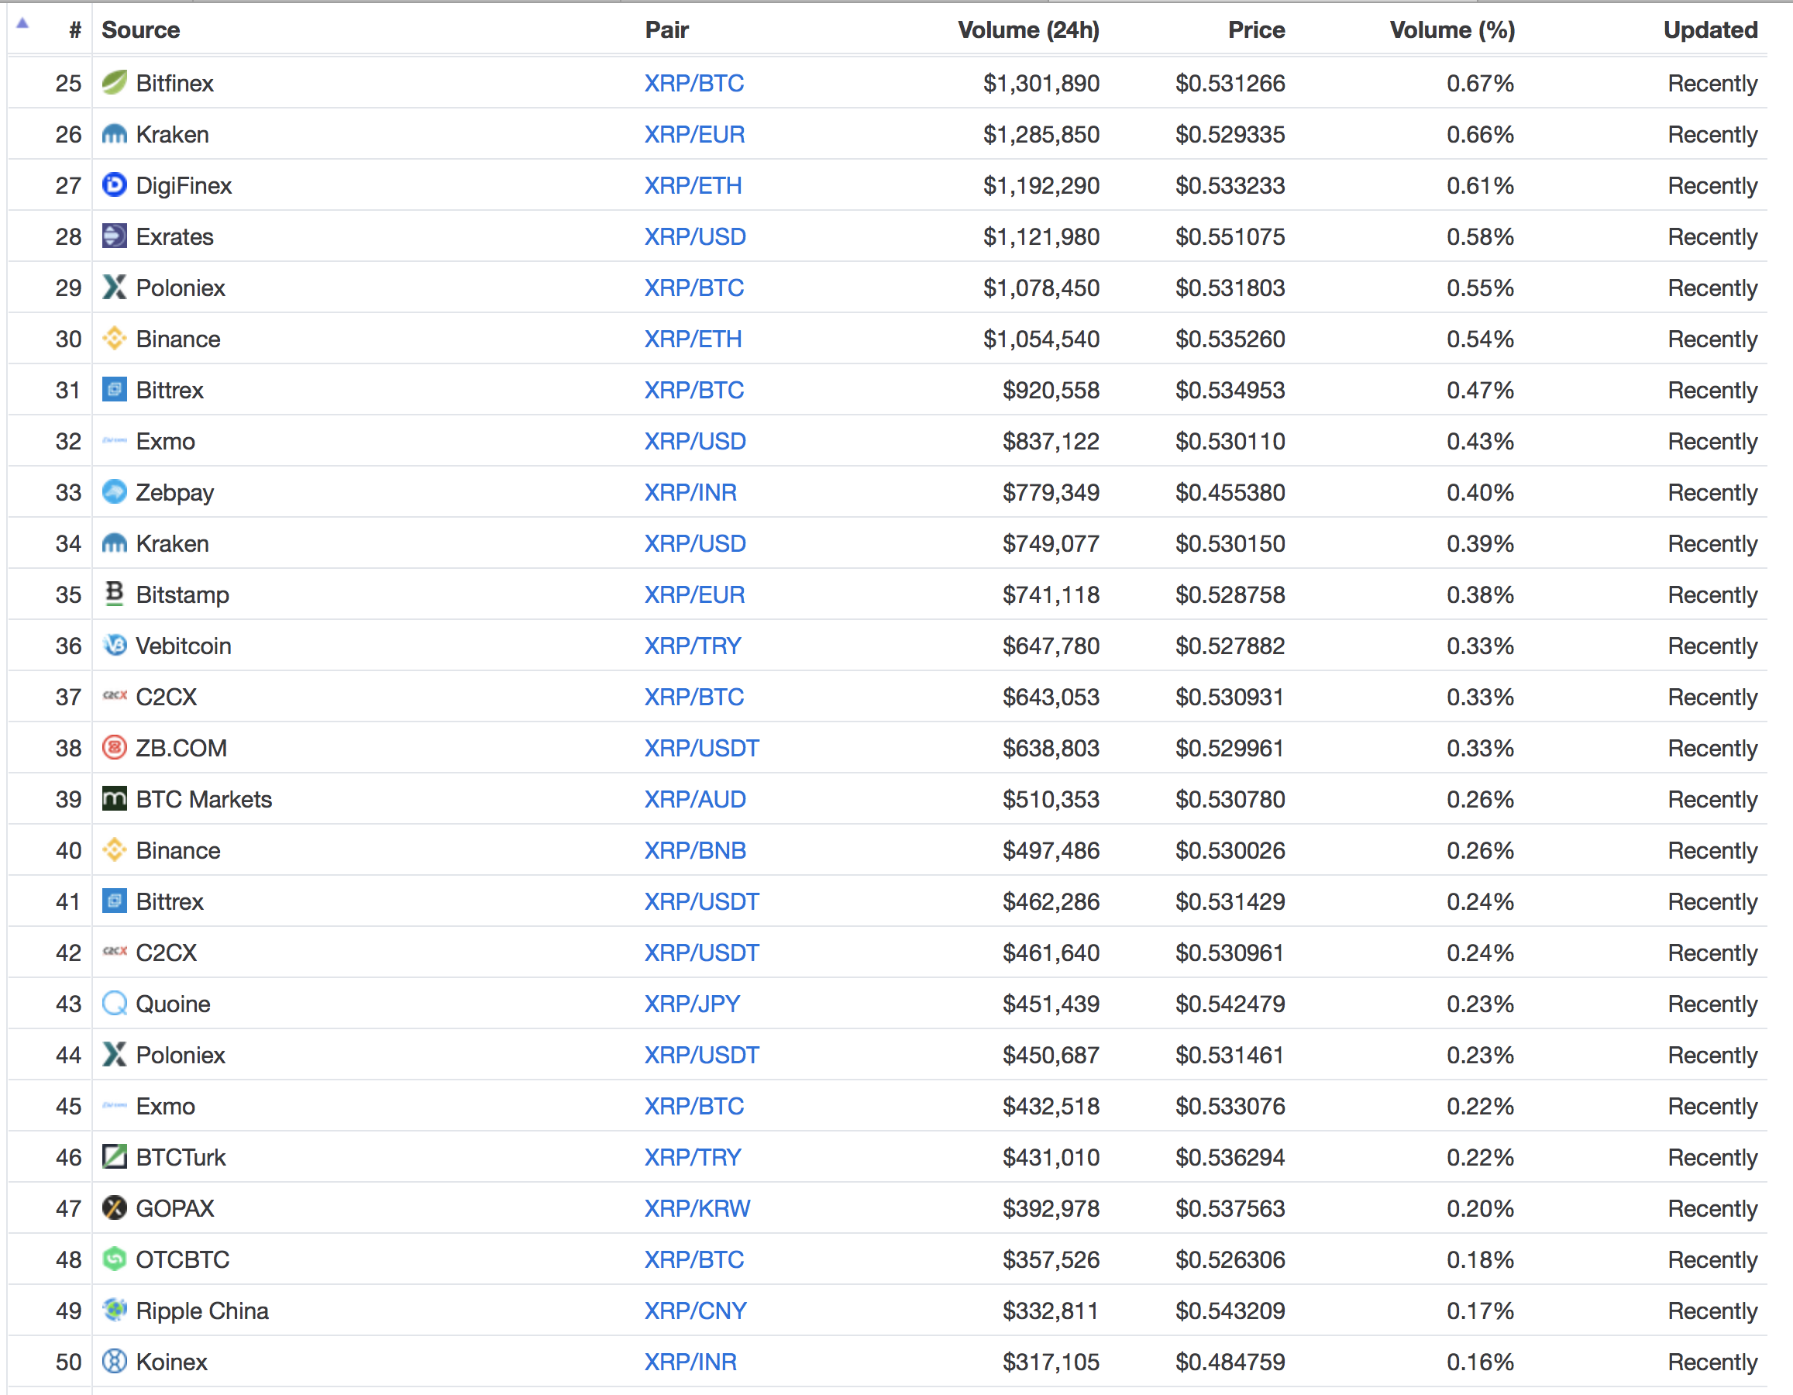Click the GOPAX logo icon
Screen dimensions: 1793x1395
point(114,1207)
